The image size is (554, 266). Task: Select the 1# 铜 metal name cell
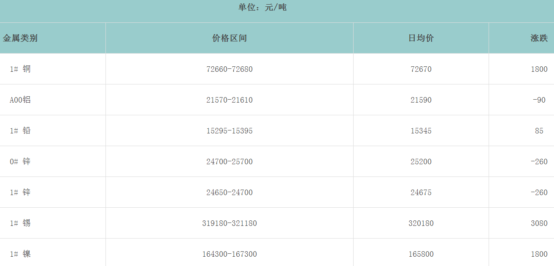tap(20, 69)
